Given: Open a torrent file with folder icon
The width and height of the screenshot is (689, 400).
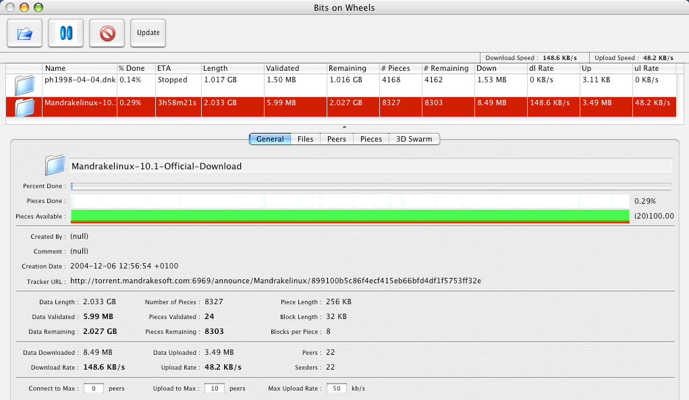Looking at the screenshot, I should coord(24,33).
